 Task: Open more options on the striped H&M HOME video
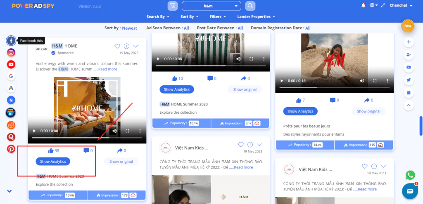(x=264, y=59)
